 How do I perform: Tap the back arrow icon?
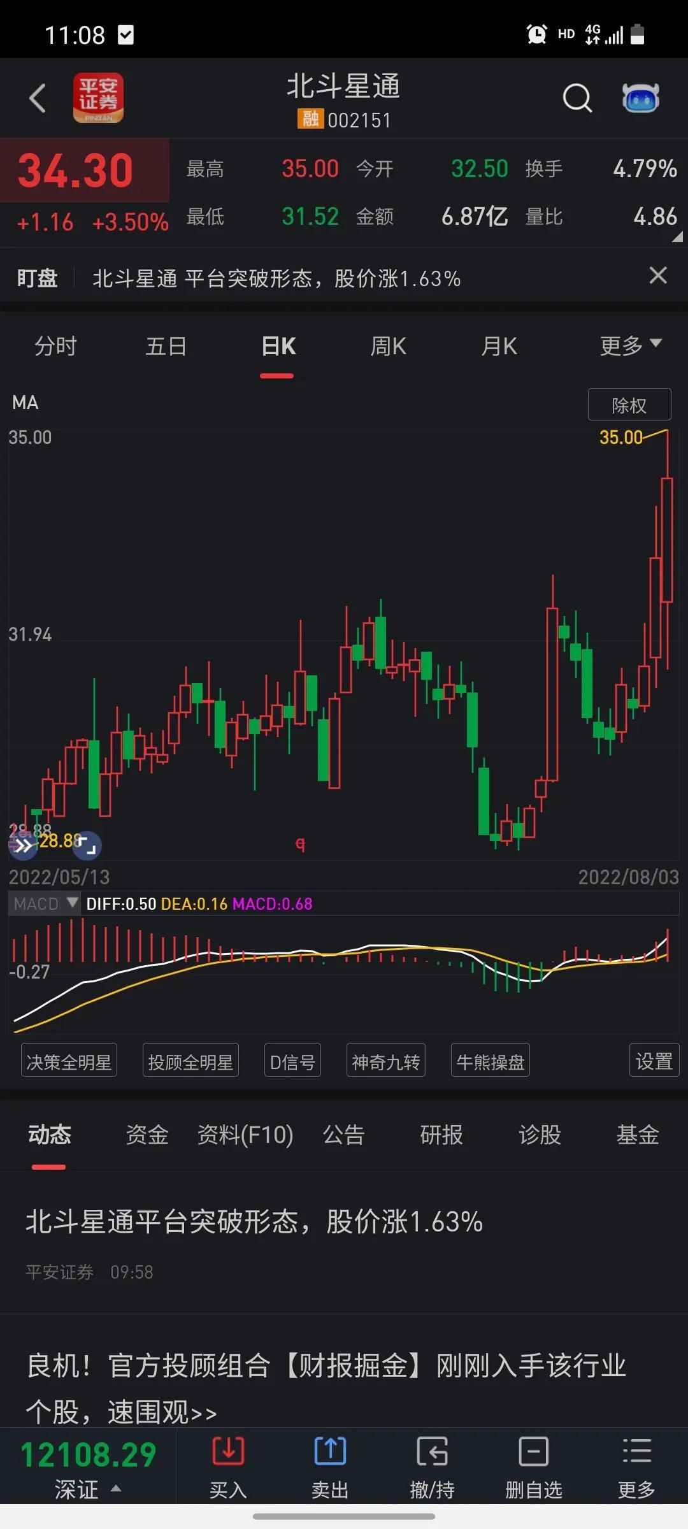pyautogui.click(x=38, y=98)
